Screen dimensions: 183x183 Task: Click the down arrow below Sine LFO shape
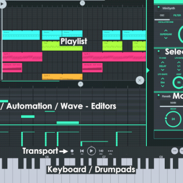coord(162,86)
